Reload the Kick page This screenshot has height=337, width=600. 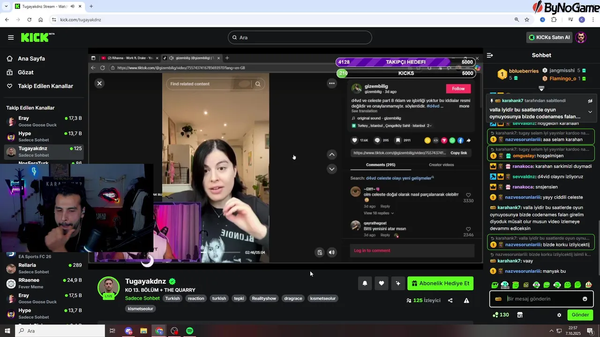pos(29,20)
